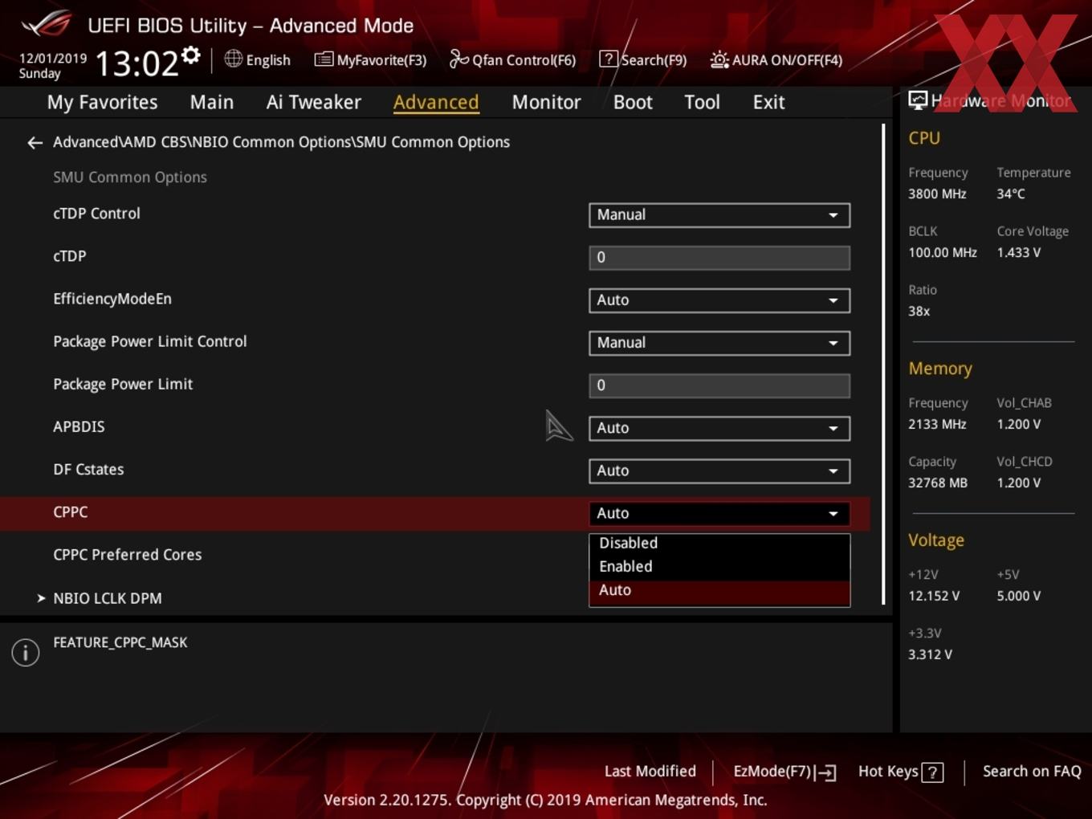This screenshot has height=819, width=1092.
Task: Select the Advanced tab
Action: [x=436, y=102]
